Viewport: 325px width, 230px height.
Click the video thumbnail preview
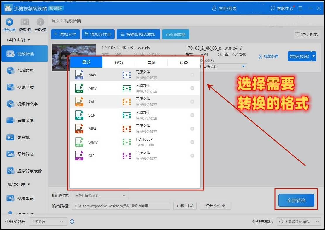(x=74, y=57)
